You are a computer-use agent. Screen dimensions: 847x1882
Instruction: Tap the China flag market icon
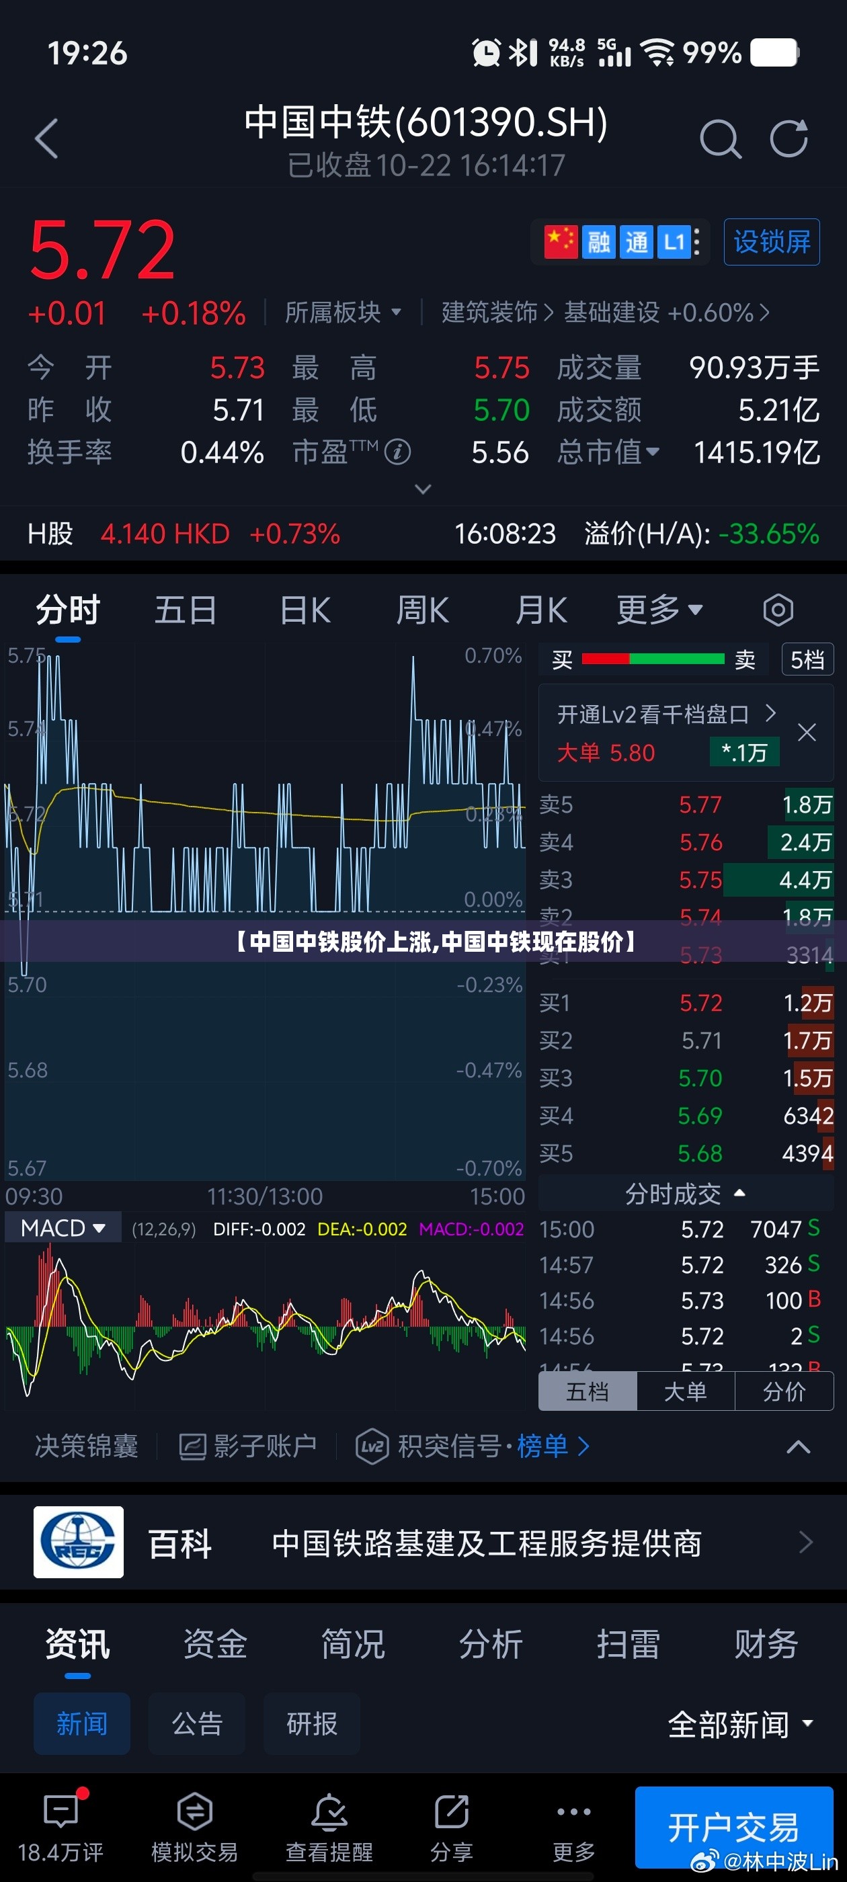pyautogui.click(x=561, y=241)
